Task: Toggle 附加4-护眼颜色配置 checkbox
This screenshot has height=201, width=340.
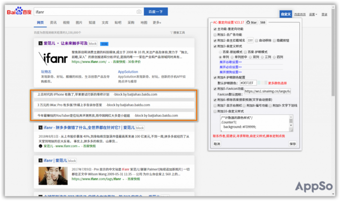Action: 215,78
